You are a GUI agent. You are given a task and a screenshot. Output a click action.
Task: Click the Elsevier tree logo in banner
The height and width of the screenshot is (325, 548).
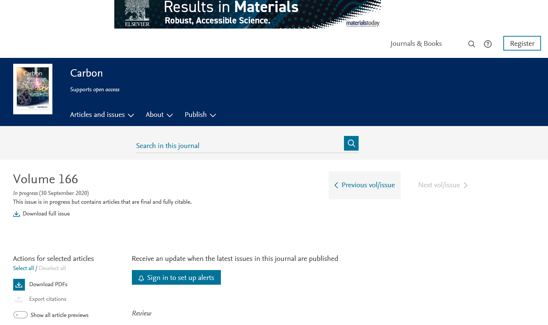(137, 14)
